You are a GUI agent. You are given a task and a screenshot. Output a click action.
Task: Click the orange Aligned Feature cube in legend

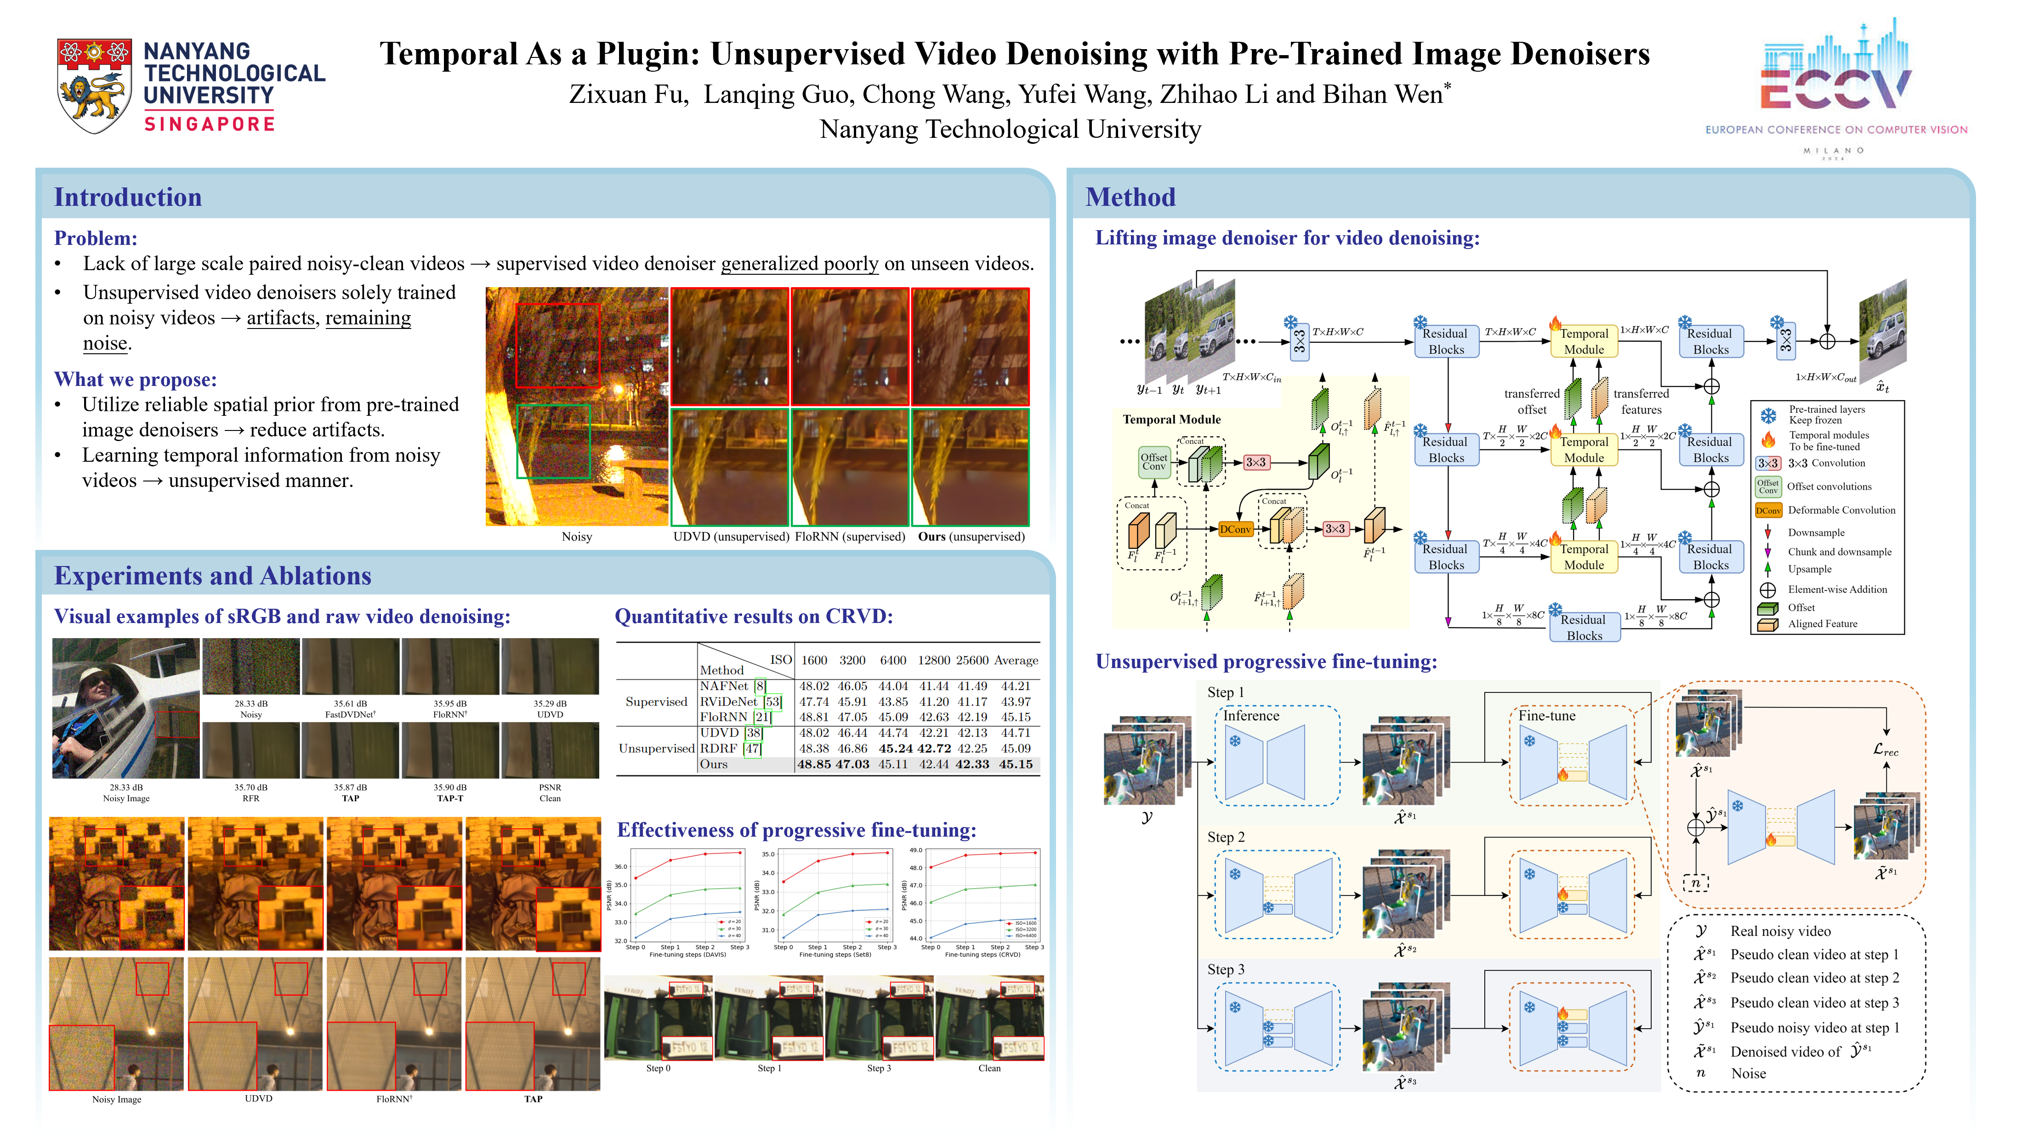point(1768,625)
